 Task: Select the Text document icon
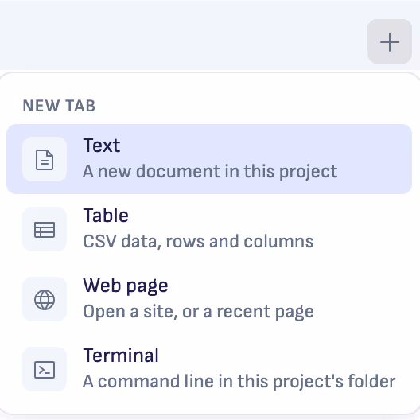click(x=45, y=159)
